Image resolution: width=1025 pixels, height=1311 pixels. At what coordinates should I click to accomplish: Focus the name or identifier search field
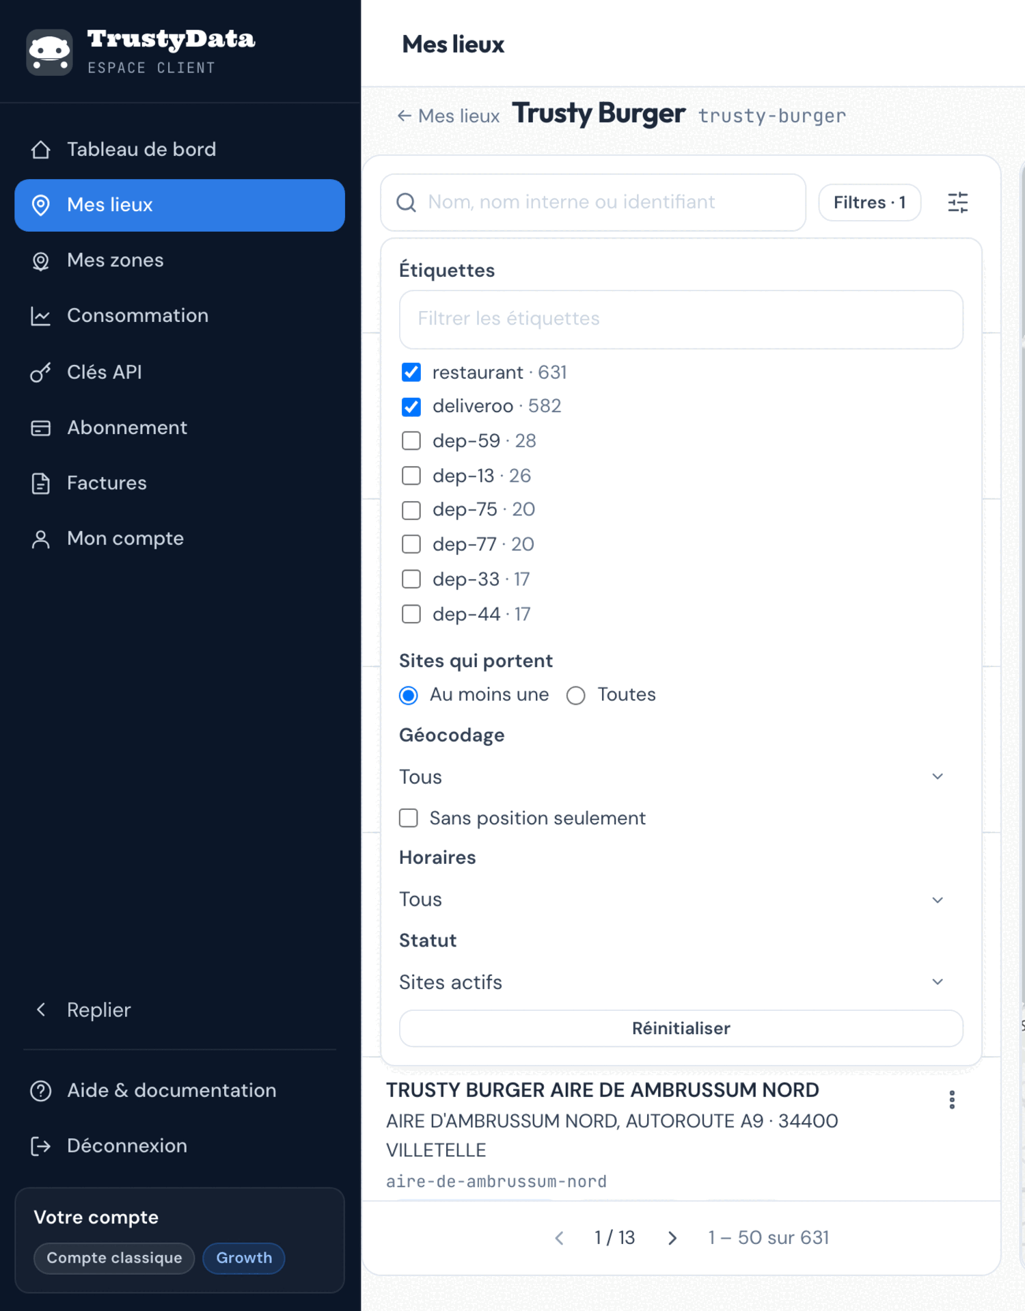(x=593, y=202)
